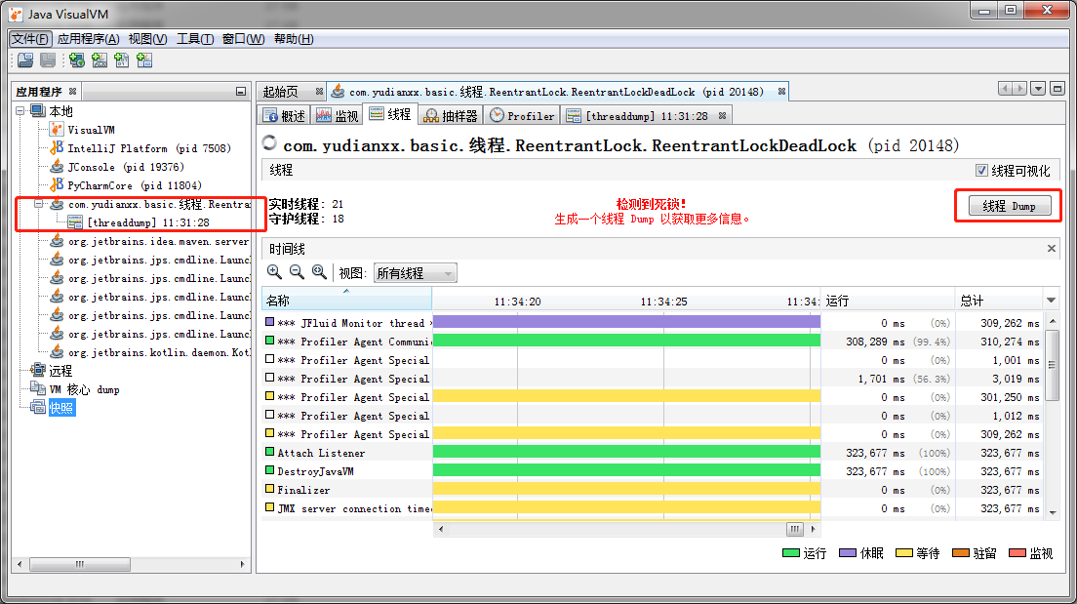Open the 所有线程 view dropdown
Image resolution: width=1077 pixels, height=604 pixels.
(x=415, y=272)
